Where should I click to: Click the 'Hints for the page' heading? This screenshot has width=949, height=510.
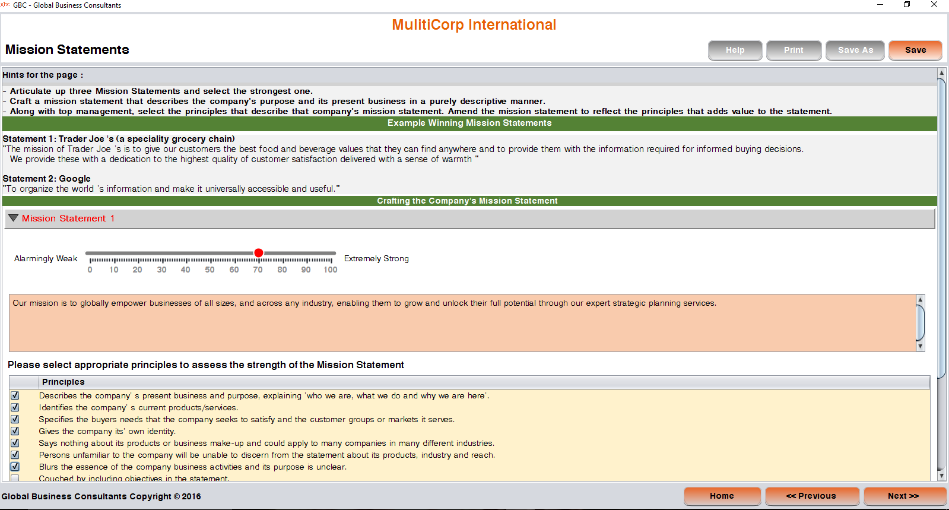pos(43,75)
